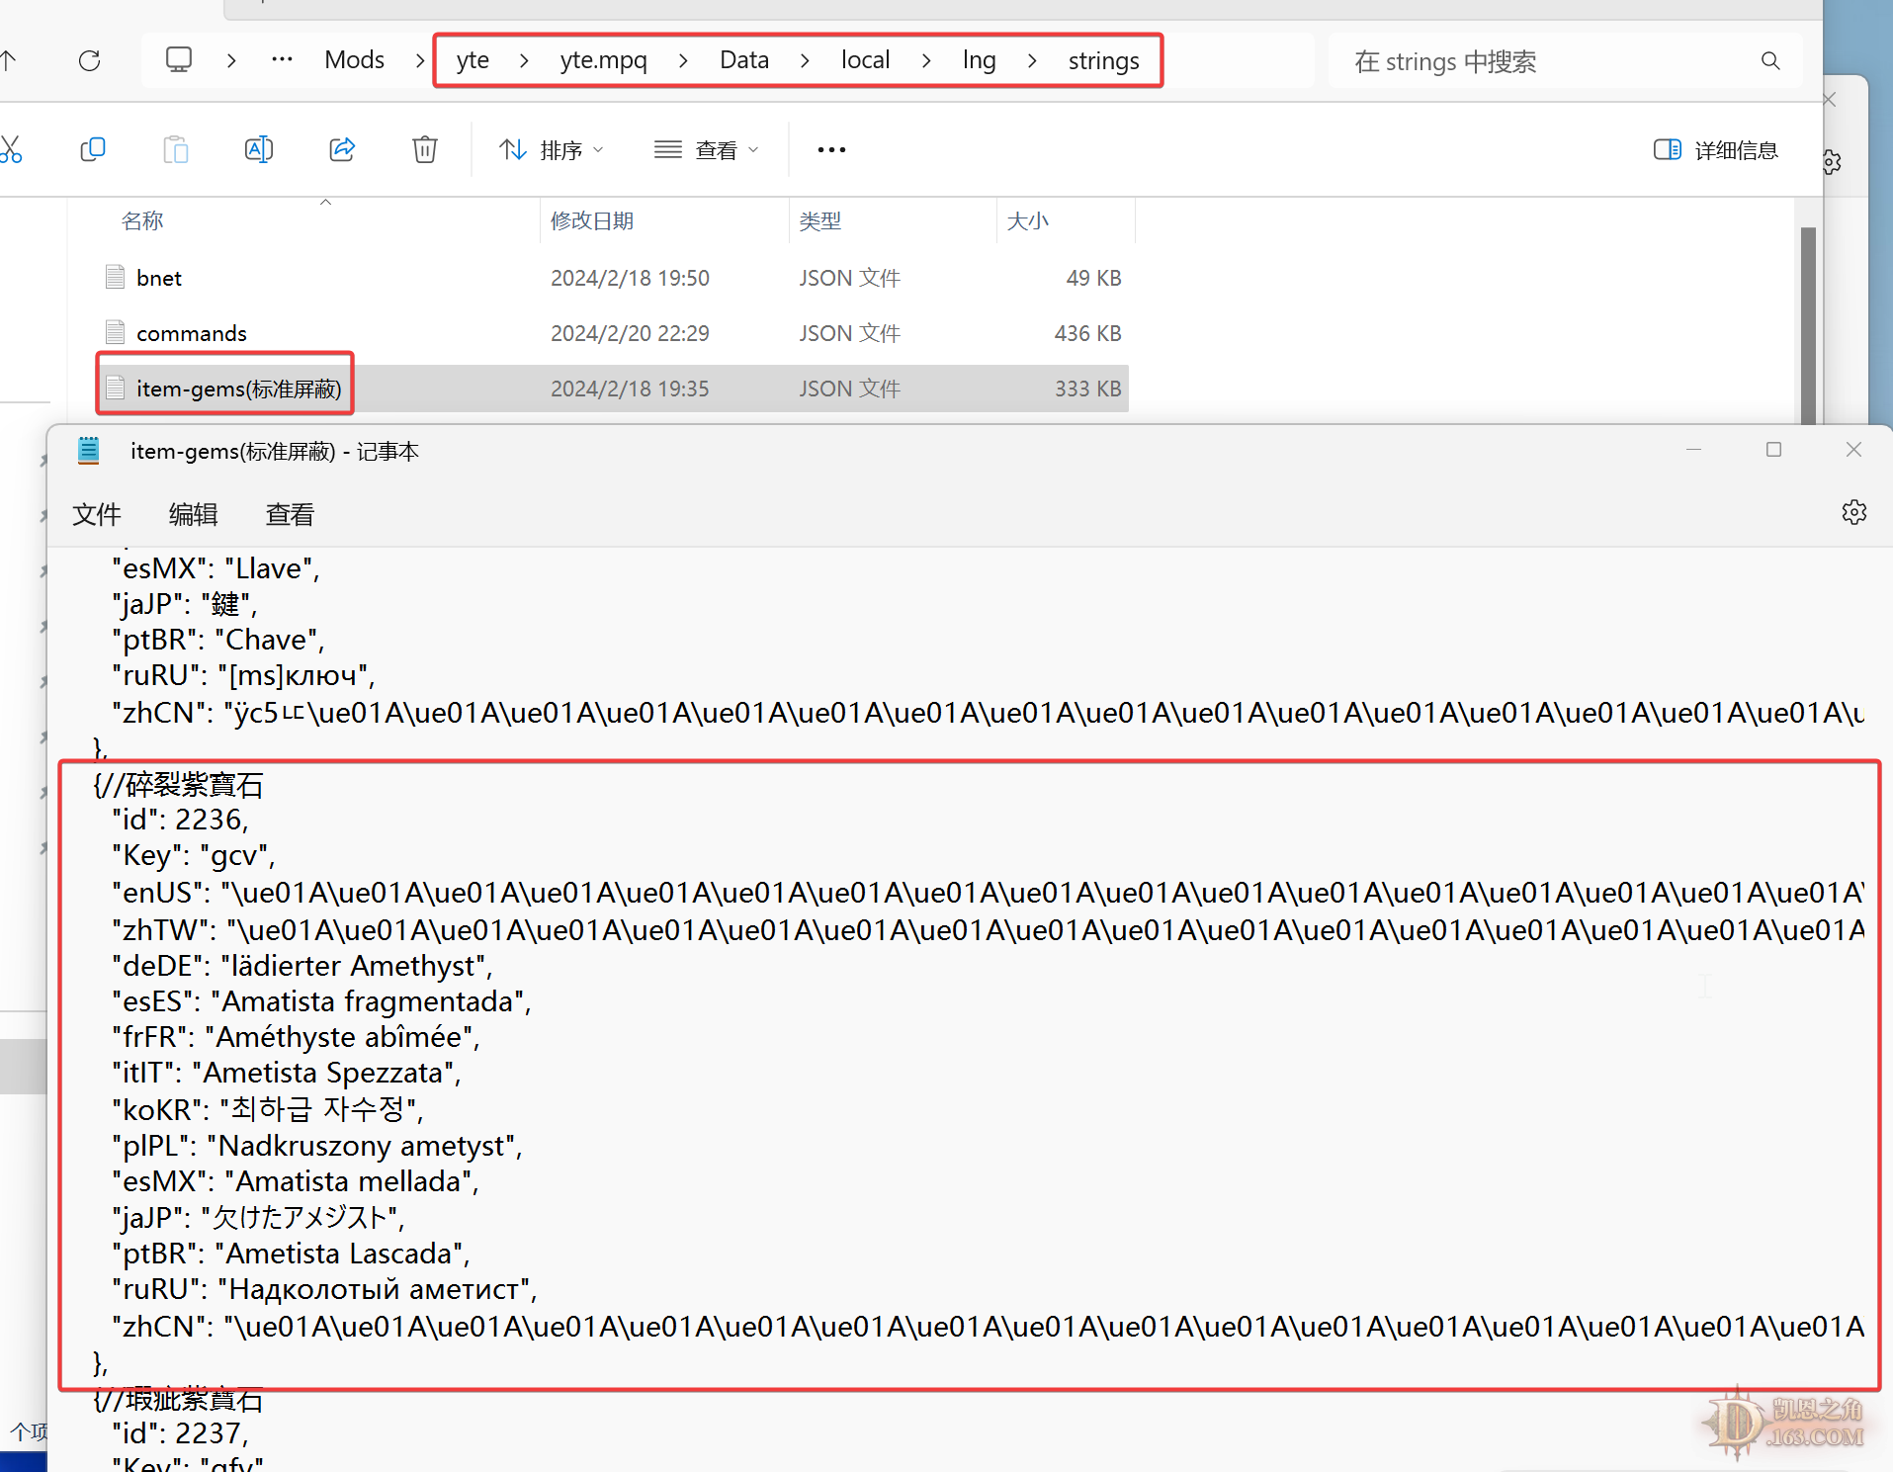1893x1472 pixels.
Task: Click the "id": 2237 line
Action: pos(180,1433)
